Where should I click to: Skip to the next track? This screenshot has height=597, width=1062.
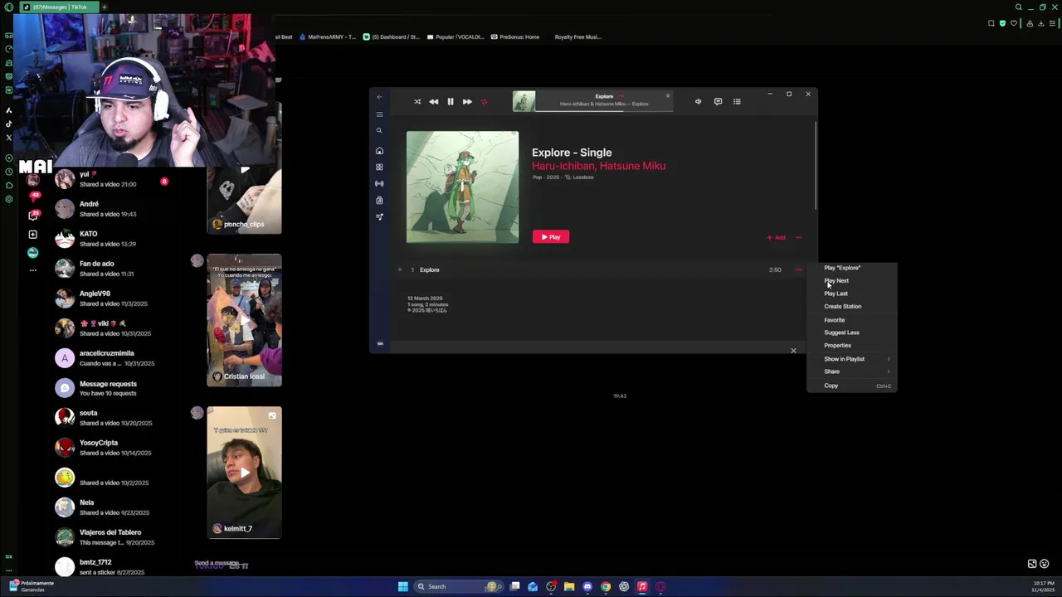pos(467,102)
